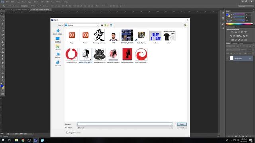This screenshot has height=143, width=255.
Task: Go up one folder level
Action: (105, 25)
